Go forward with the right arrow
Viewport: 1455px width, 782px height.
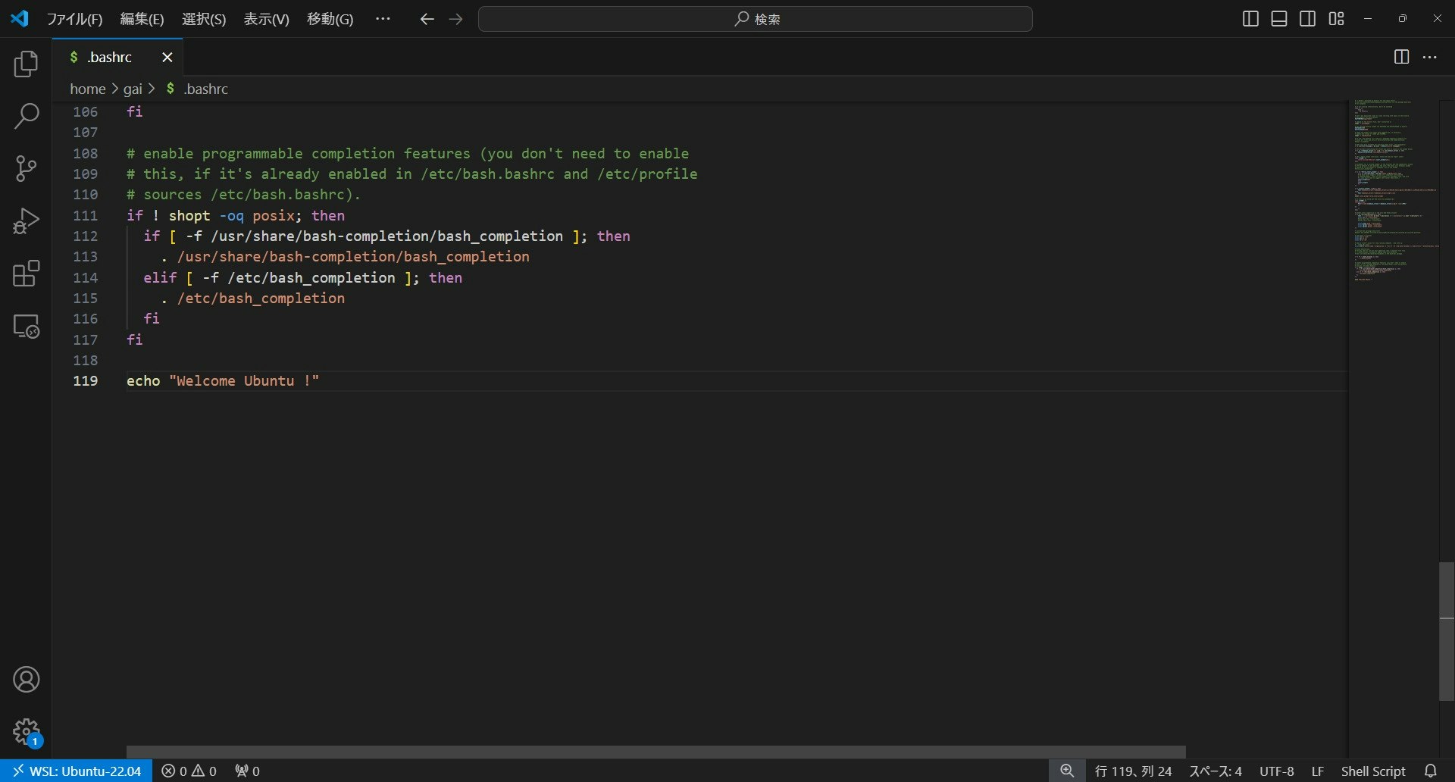[x=455, y=19]
